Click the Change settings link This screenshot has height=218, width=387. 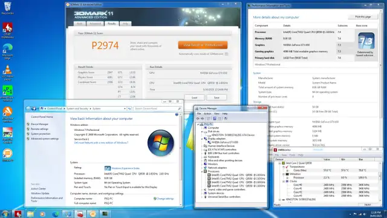[x=165, y=199]
